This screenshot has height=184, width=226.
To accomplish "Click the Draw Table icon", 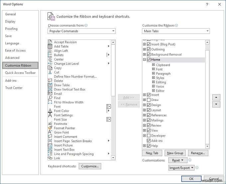I will [x=50, y=85].
